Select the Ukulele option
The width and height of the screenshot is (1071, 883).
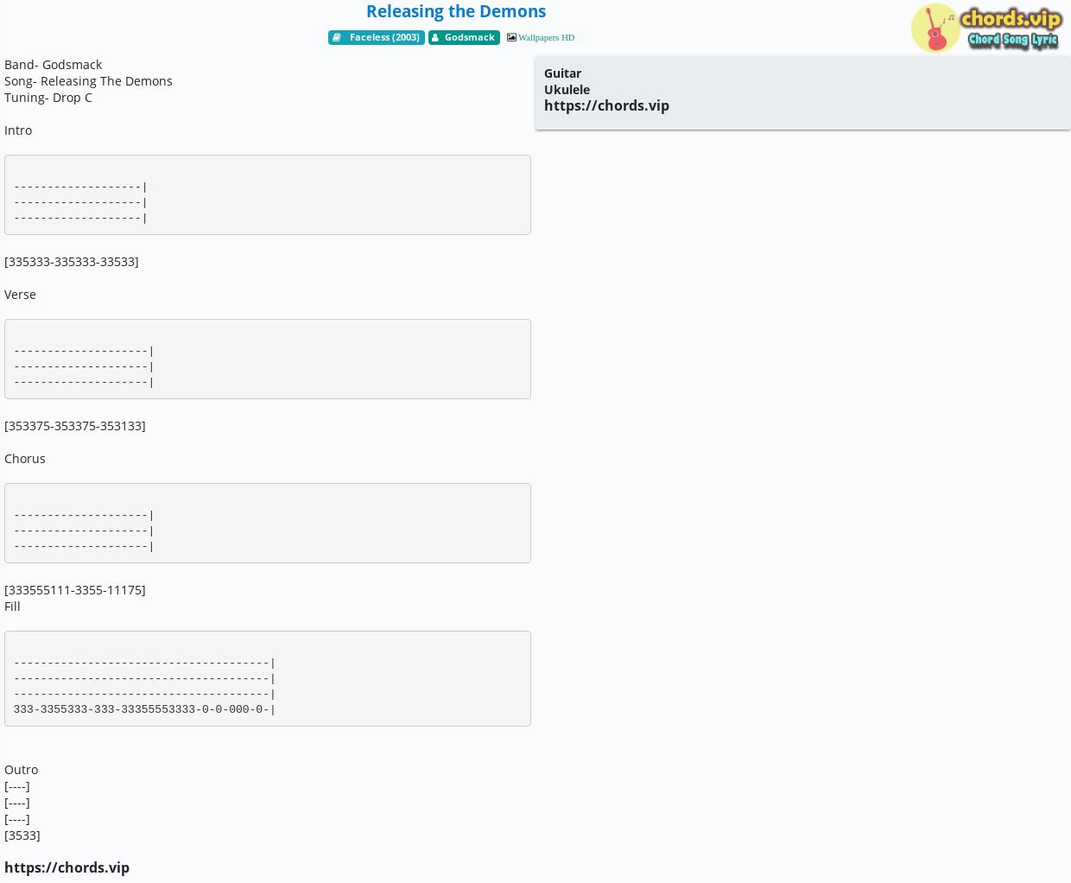point(567,90)
